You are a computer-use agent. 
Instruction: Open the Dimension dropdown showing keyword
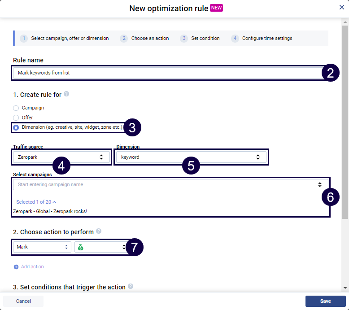tap(191, 157)
